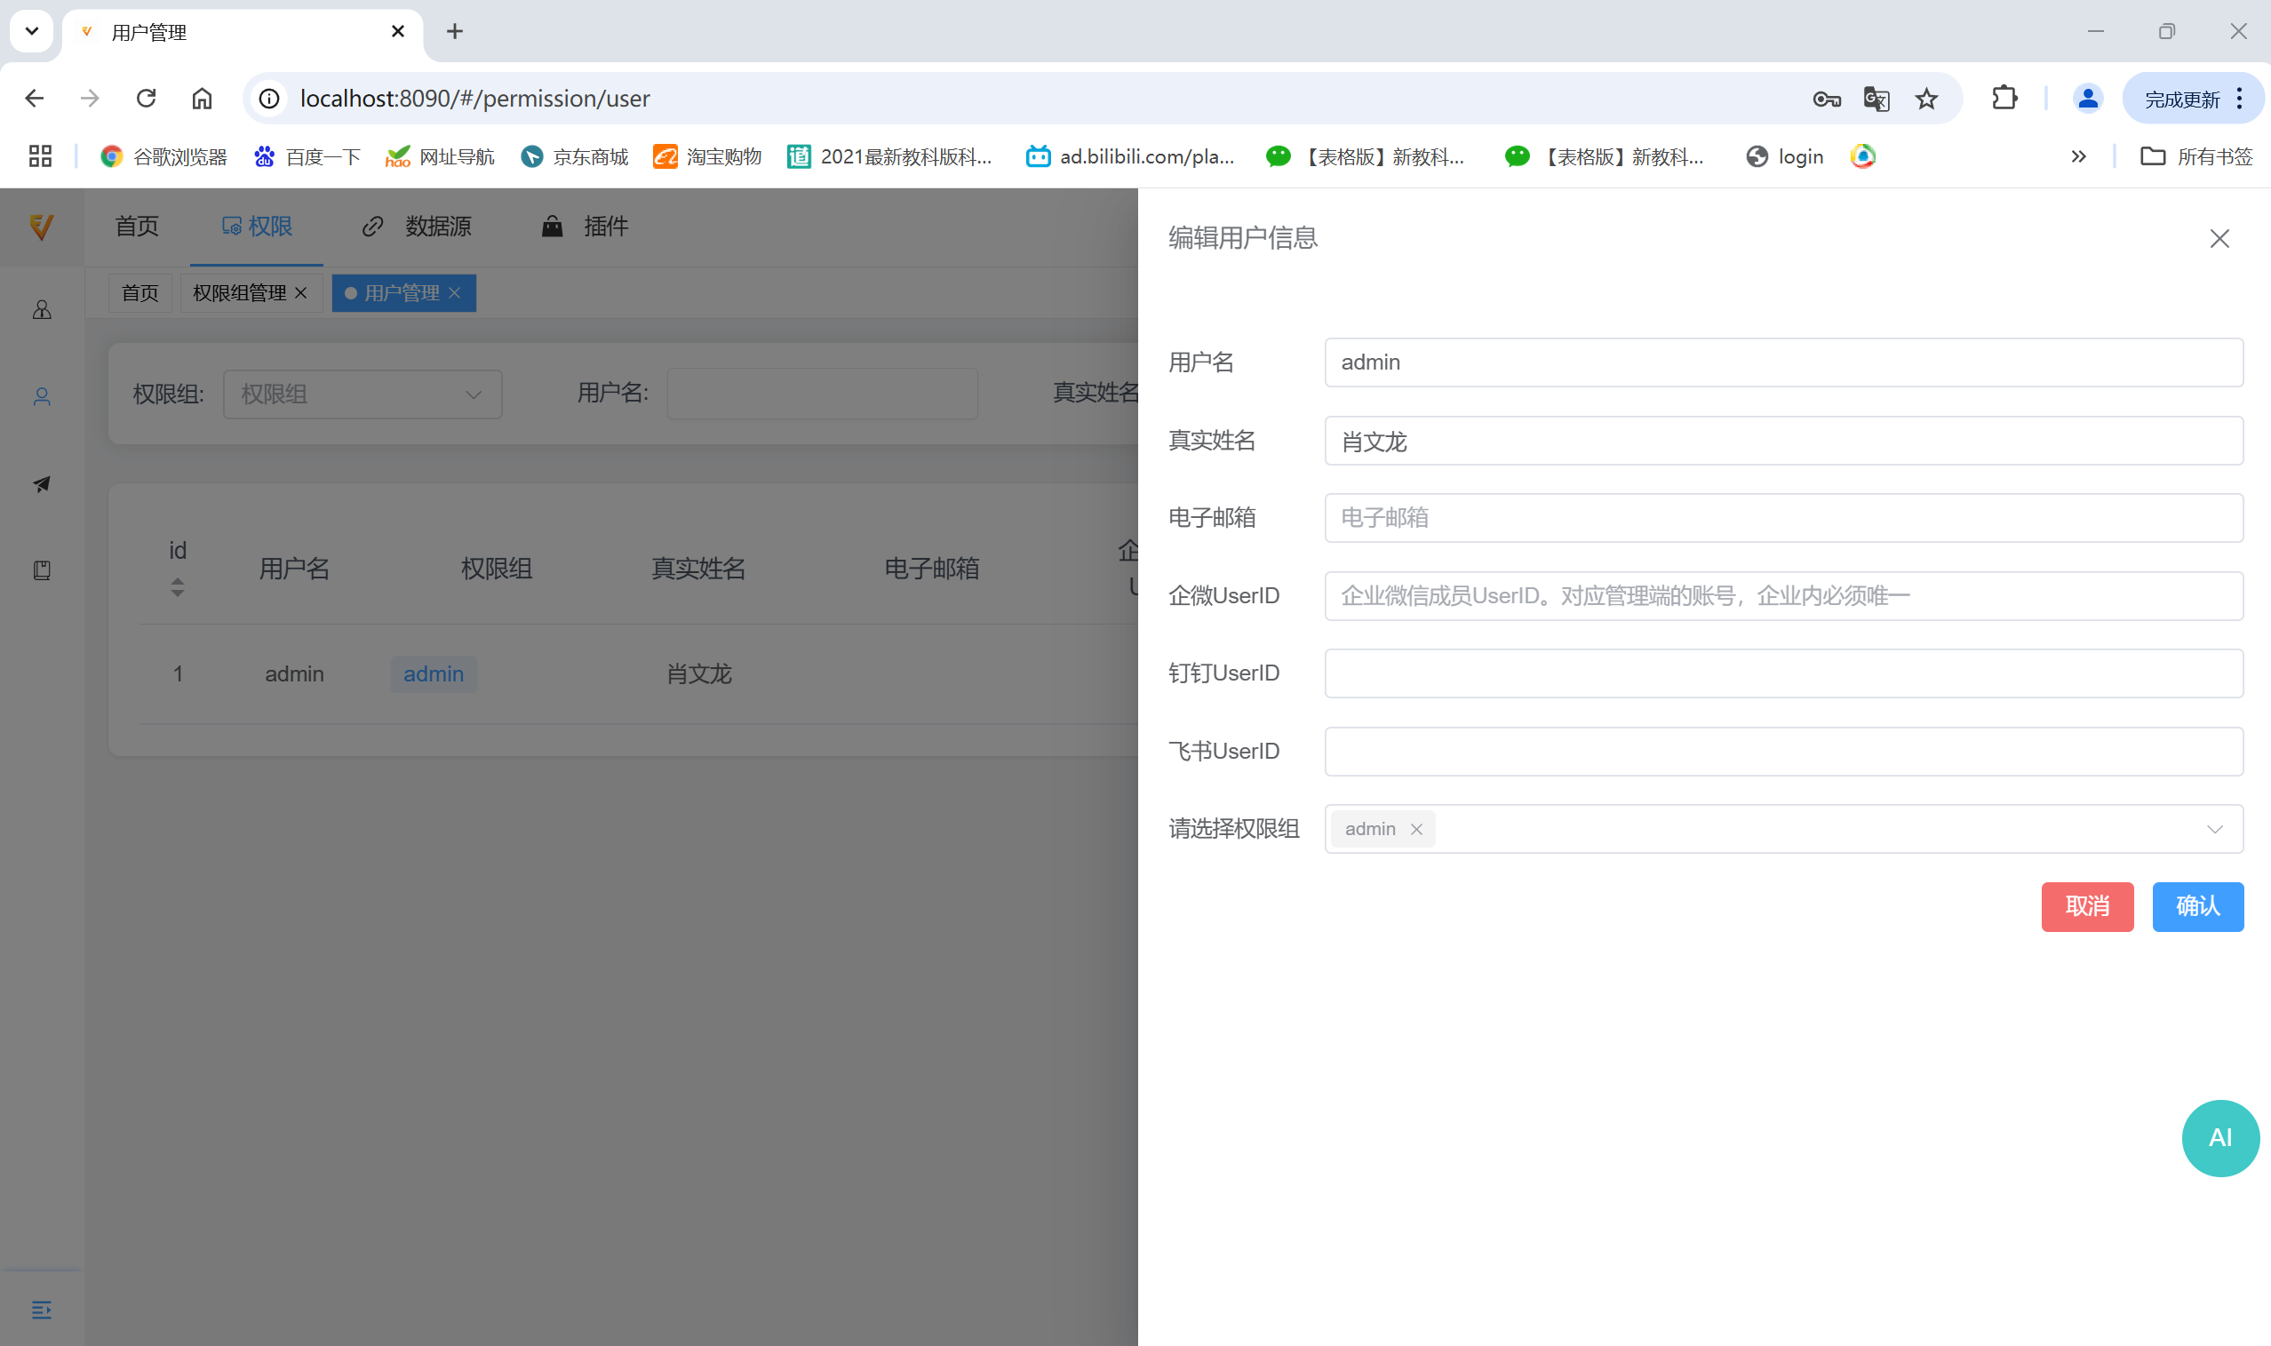Close the edit user info drawer
Viewport: 2271px width, 1346px height.
pos(2219,238)
